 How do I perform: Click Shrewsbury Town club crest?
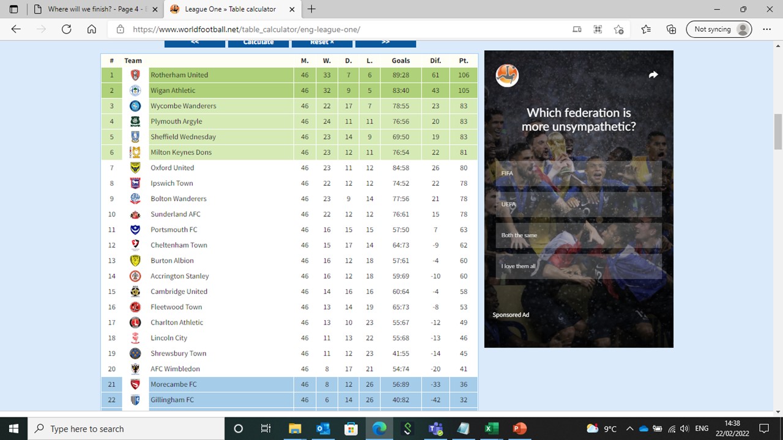point(135,354)
